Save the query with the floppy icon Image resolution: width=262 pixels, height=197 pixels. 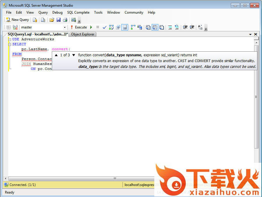pos(59,20)
